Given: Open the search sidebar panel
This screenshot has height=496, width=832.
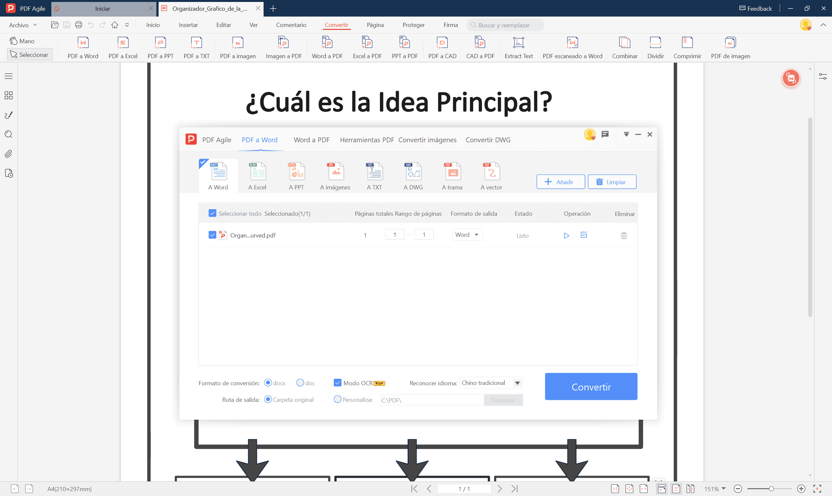Looking at the screenshot, I should 8,134.
